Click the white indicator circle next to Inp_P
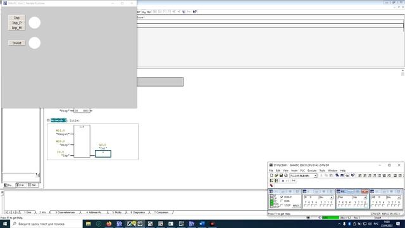 click(x=34, y=23)
